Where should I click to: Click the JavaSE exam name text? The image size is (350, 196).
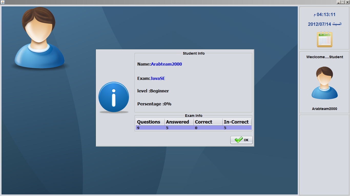(x=158, y=78)
